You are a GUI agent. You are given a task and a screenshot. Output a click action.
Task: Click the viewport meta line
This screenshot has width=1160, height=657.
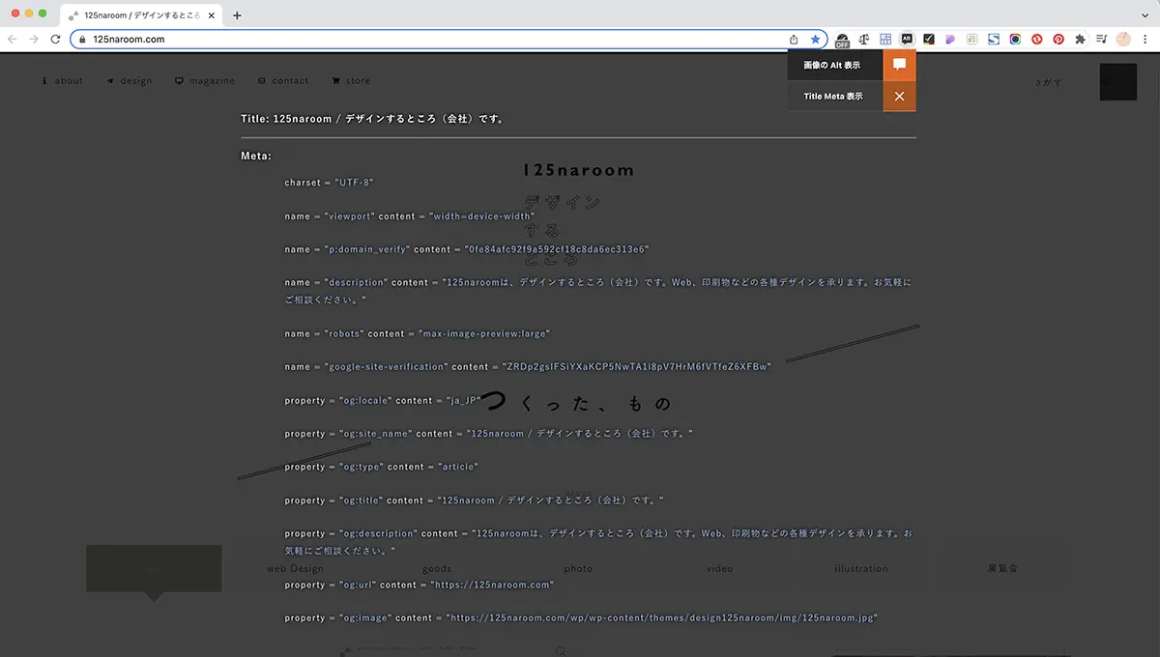[410, 216]
